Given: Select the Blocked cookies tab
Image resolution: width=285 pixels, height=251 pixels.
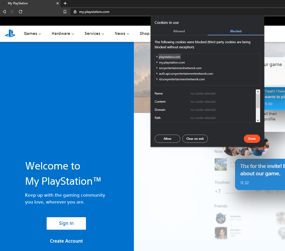Looking at the screenshot, I should tap(236, 31).
